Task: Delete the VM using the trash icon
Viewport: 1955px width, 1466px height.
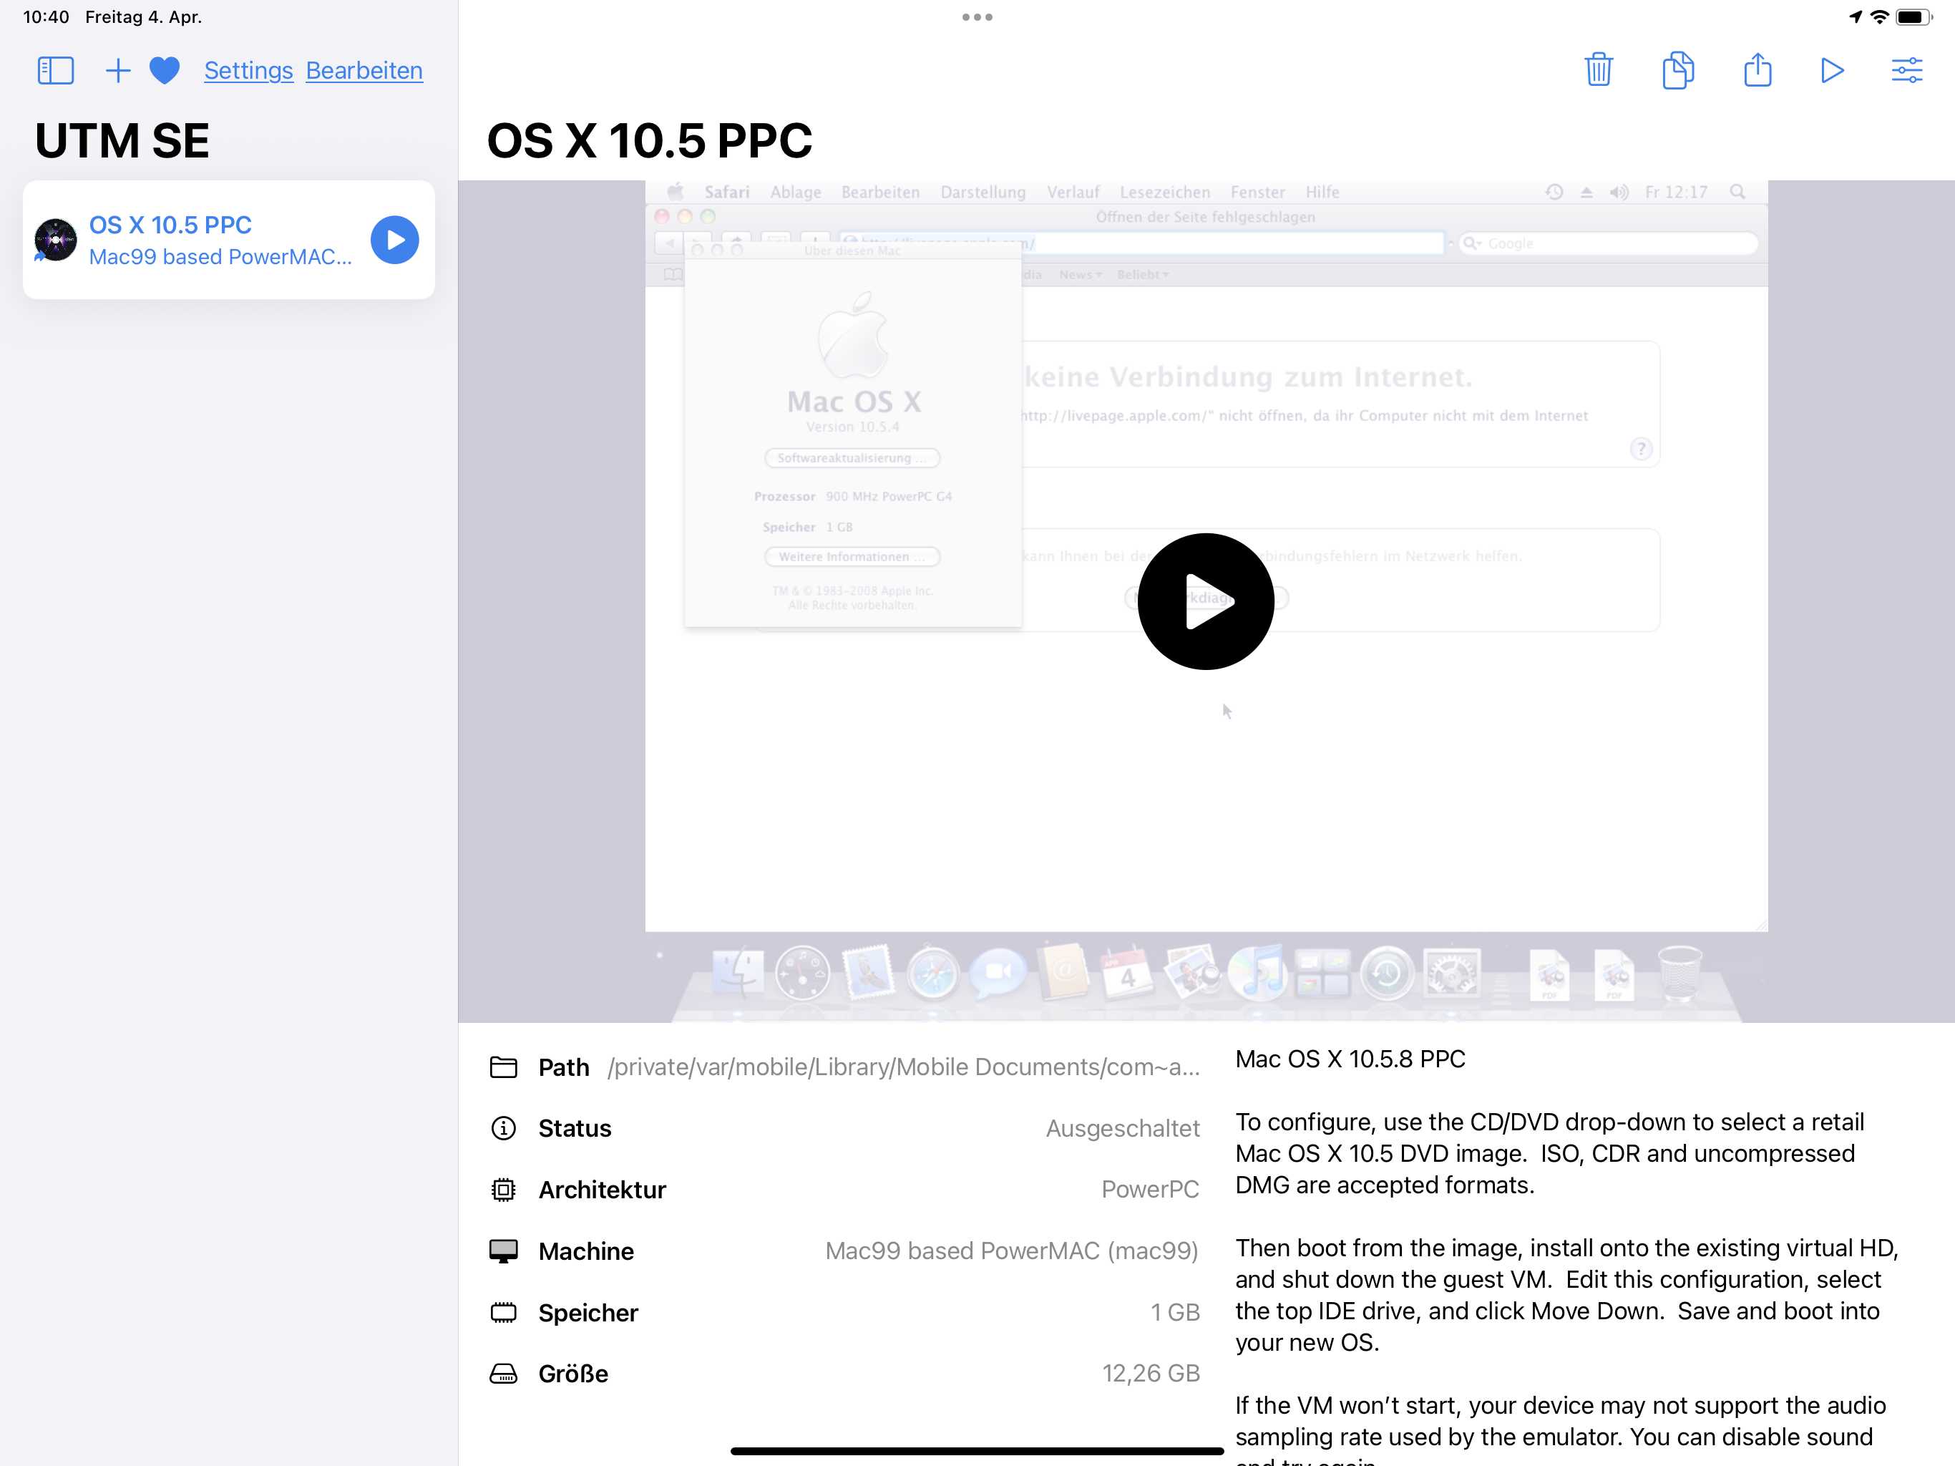Action: tap(1597, 71)
